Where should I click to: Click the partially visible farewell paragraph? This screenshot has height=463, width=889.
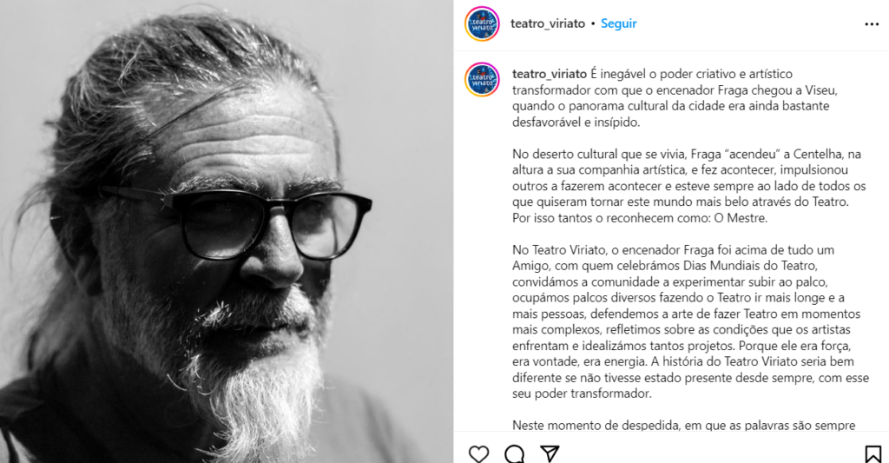[x=684, y=425]
